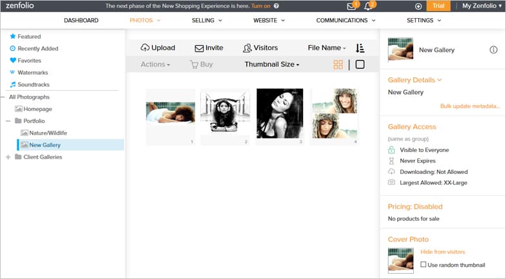
Task: Click the Visible to Everyone lock icon
Action: click(x=391, y=150)
